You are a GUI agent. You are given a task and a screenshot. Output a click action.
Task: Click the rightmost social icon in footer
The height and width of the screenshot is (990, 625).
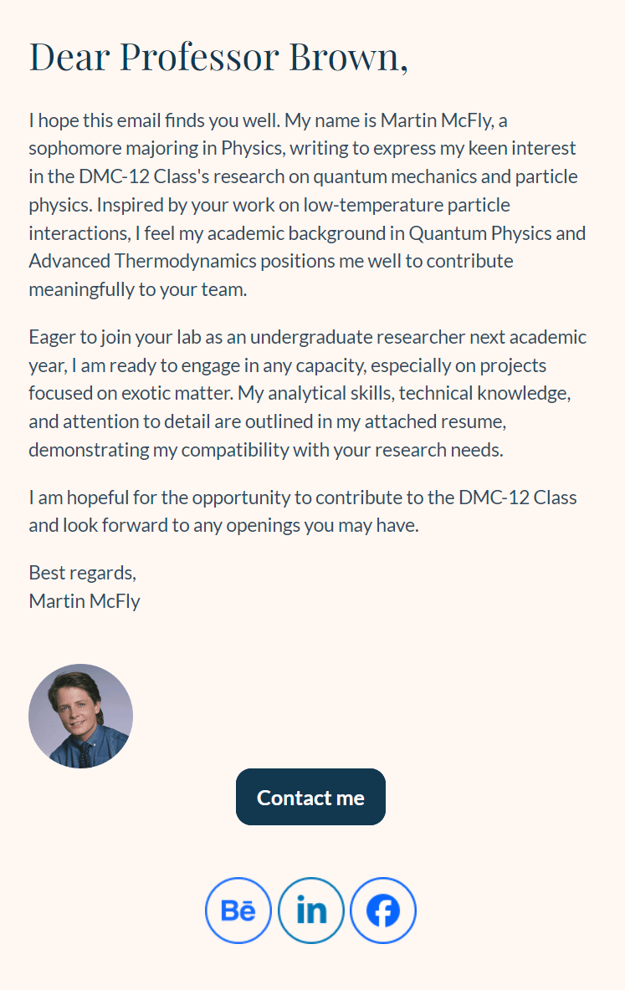(383, 911)
